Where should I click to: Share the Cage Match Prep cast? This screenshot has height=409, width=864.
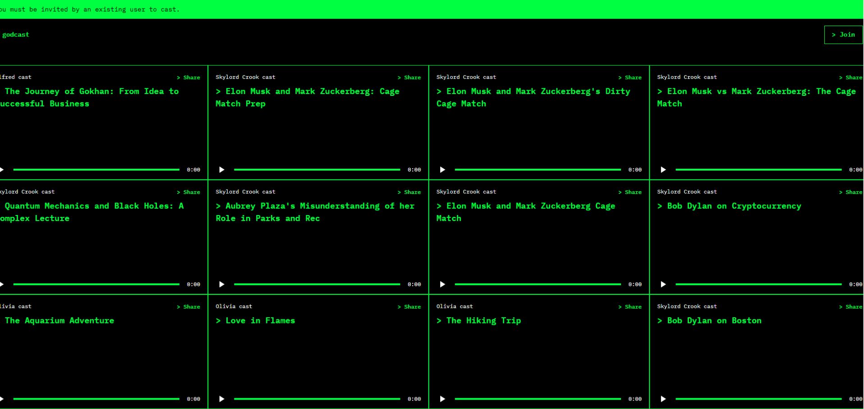tap(409, 77)
